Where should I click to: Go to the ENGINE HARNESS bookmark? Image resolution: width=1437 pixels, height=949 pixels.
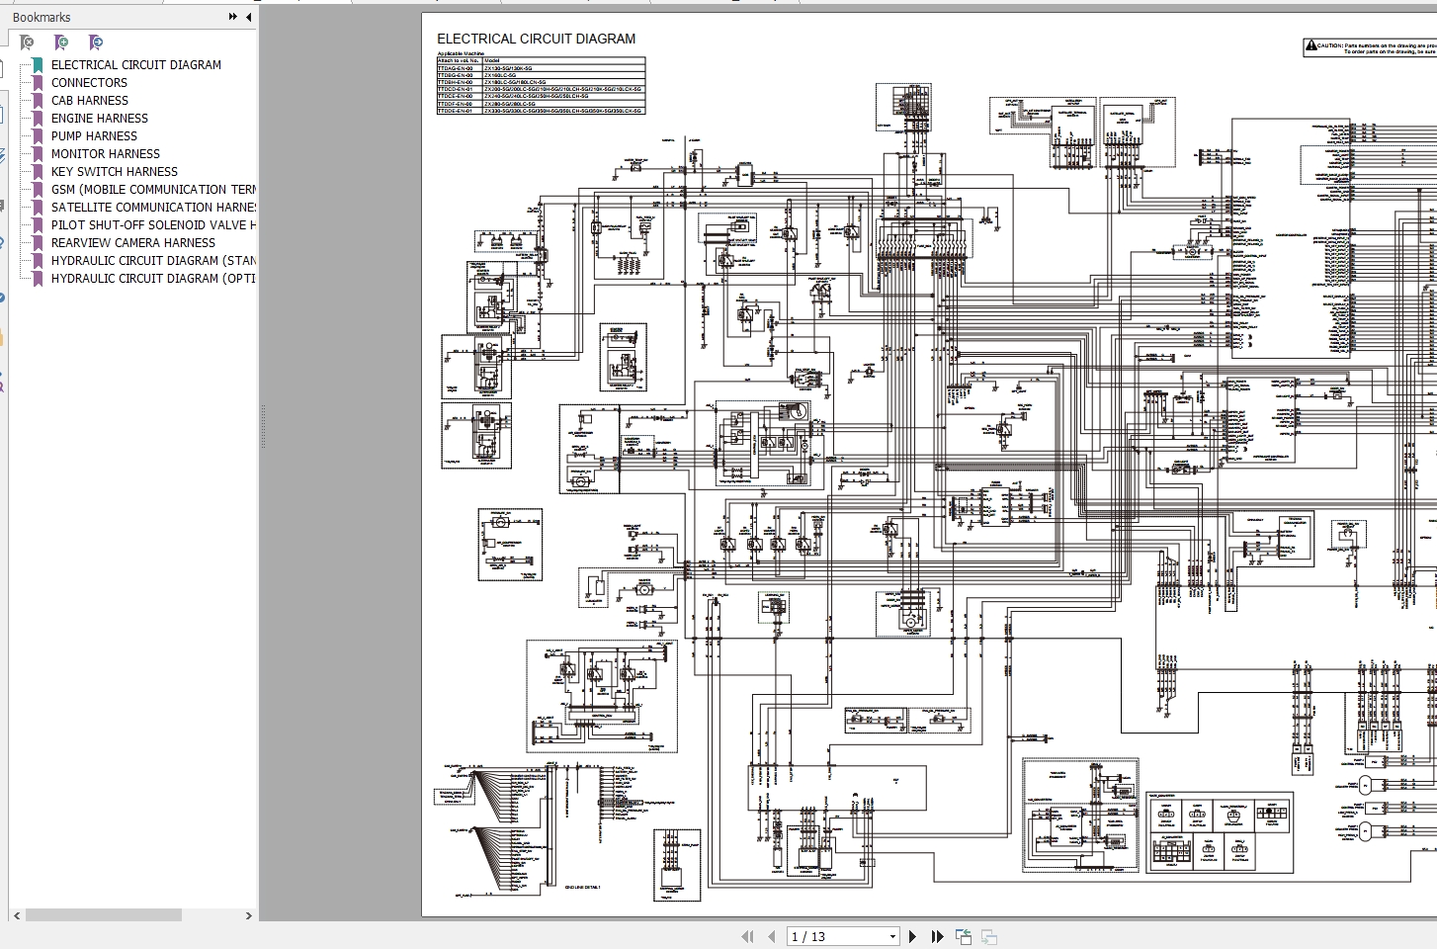point(100,119)
